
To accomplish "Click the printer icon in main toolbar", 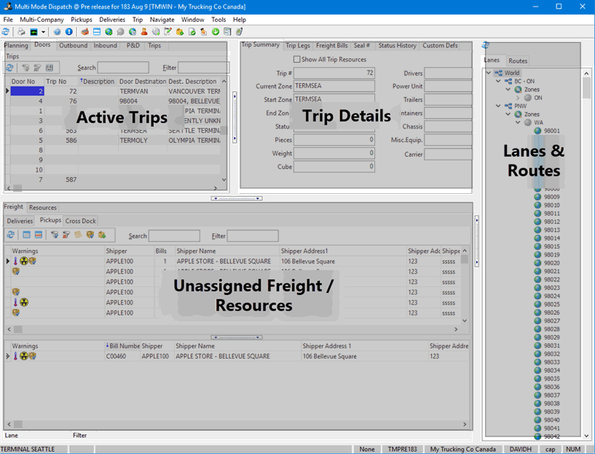I will (21, 32).
